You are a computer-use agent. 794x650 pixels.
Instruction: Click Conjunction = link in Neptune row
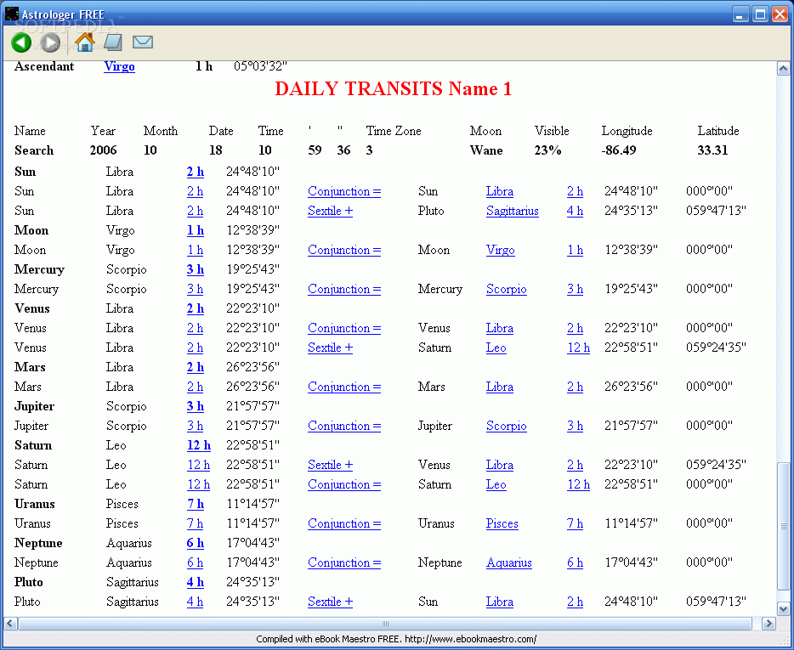point(344,562)
